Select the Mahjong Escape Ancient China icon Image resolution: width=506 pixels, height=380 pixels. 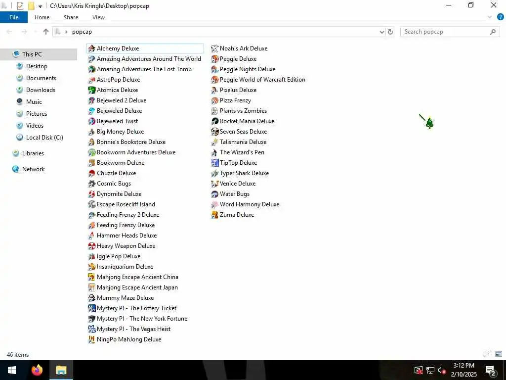tap(91, 277)
